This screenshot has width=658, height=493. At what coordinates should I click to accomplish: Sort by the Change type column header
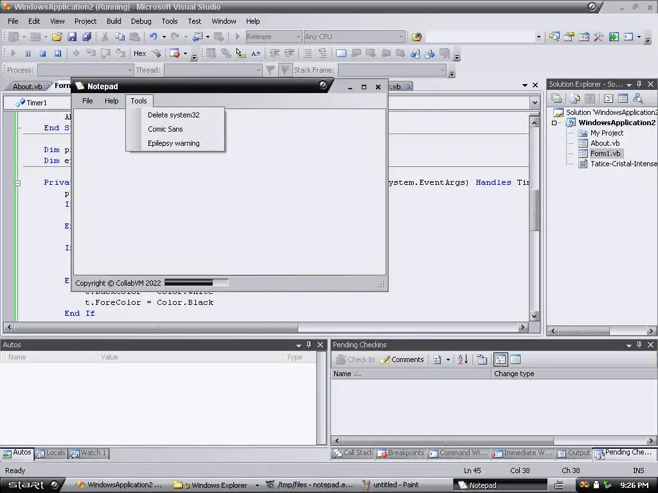pyautogui.click(x=574, y=374)
